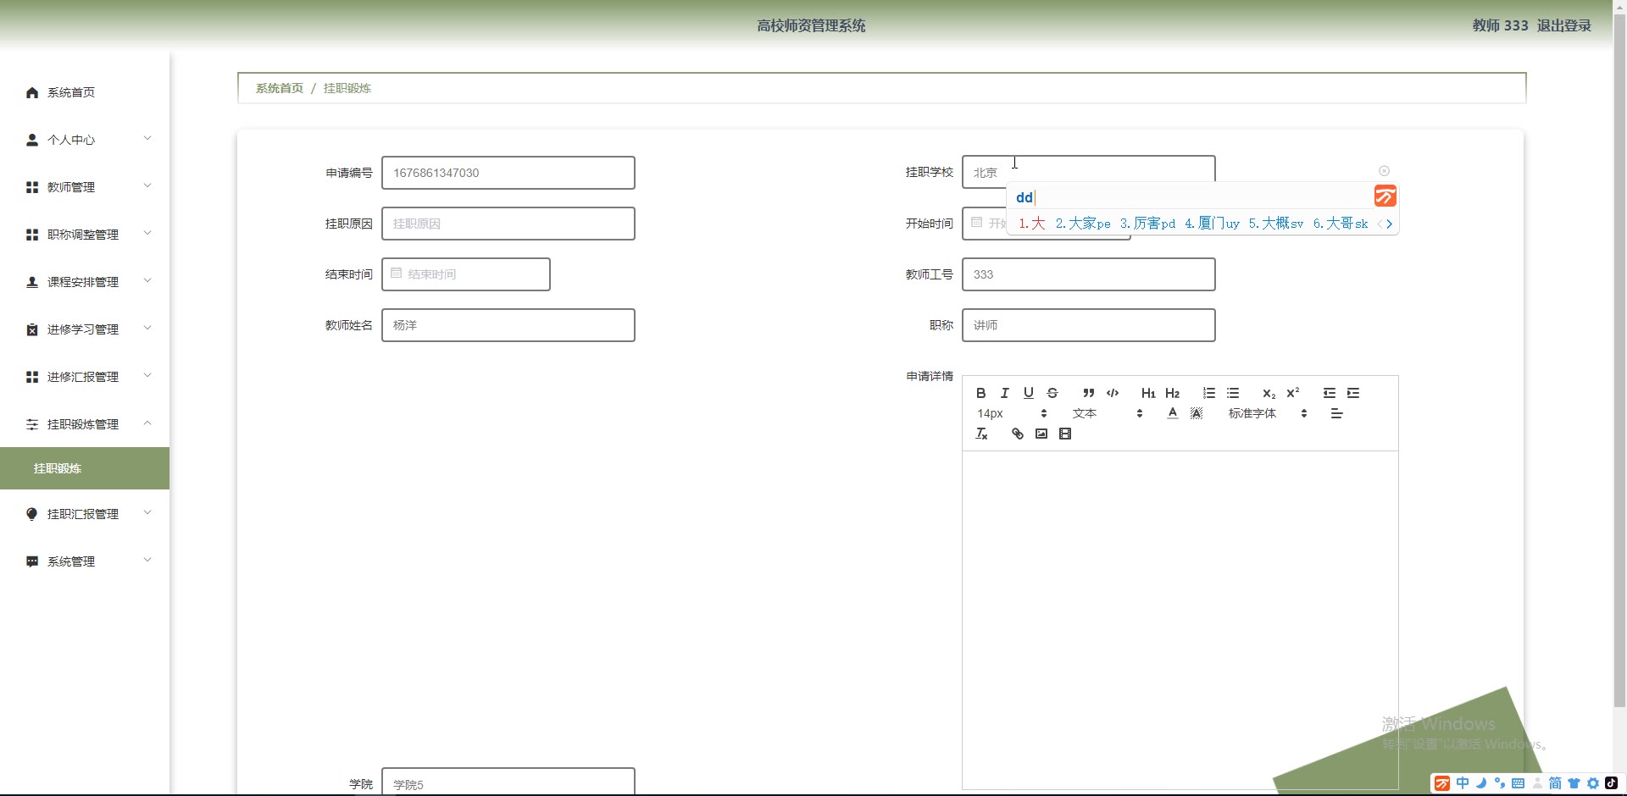1627x796 pixels.
Task: Open the 标准字体 font family dropdown
Action: (1268, 413)
